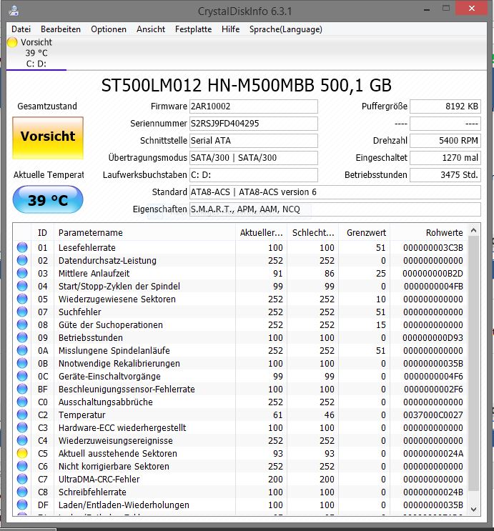The width and height of the screenshot is (494, 531).
Task: Click the status orb for Misslungene Spindelanläufe
Action: [22, 350]
